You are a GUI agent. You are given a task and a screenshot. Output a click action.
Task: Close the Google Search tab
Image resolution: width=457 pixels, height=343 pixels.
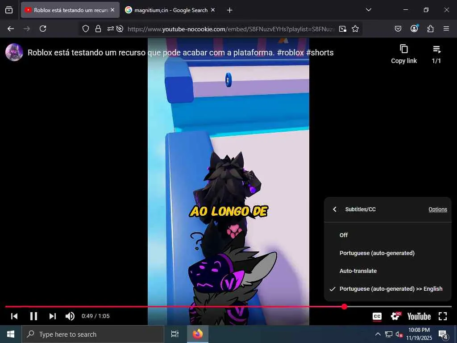(x=213, y=10)
